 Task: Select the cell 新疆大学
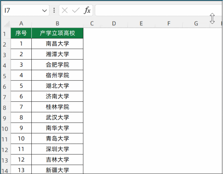pyautogui.click(x=57, y=169)
